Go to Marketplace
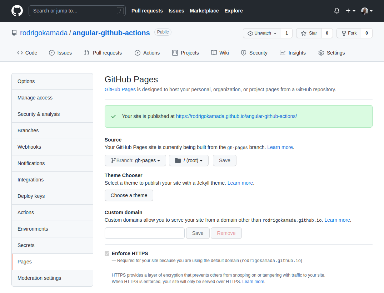 (x=204, y=11)
